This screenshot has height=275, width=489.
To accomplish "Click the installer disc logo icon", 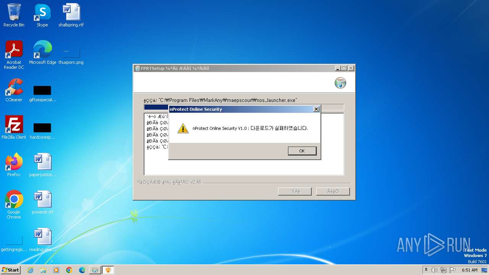I will click(340, 83).
